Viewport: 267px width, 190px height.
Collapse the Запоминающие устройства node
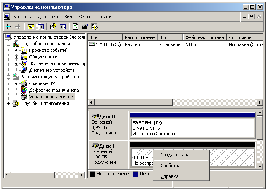click(8, 77)
